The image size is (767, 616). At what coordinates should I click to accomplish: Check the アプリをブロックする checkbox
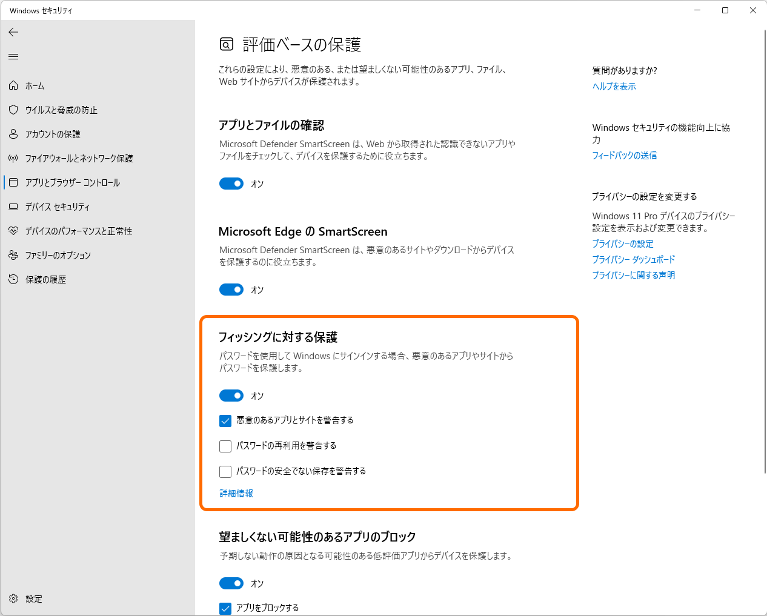click(225, 608)
